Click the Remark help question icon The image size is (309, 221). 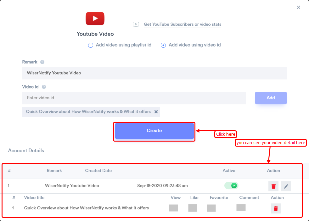pyautogui.click(x=42, y=62)
